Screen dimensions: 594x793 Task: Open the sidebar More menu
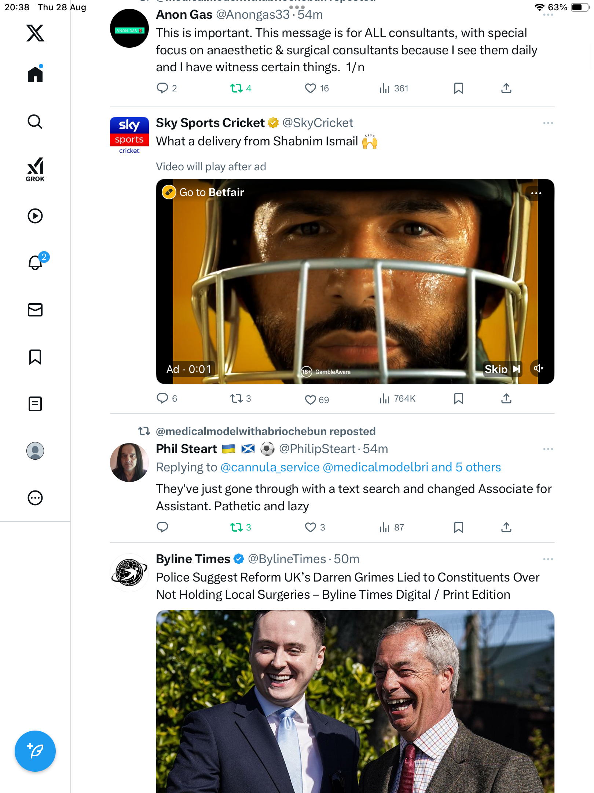point(35,498)
